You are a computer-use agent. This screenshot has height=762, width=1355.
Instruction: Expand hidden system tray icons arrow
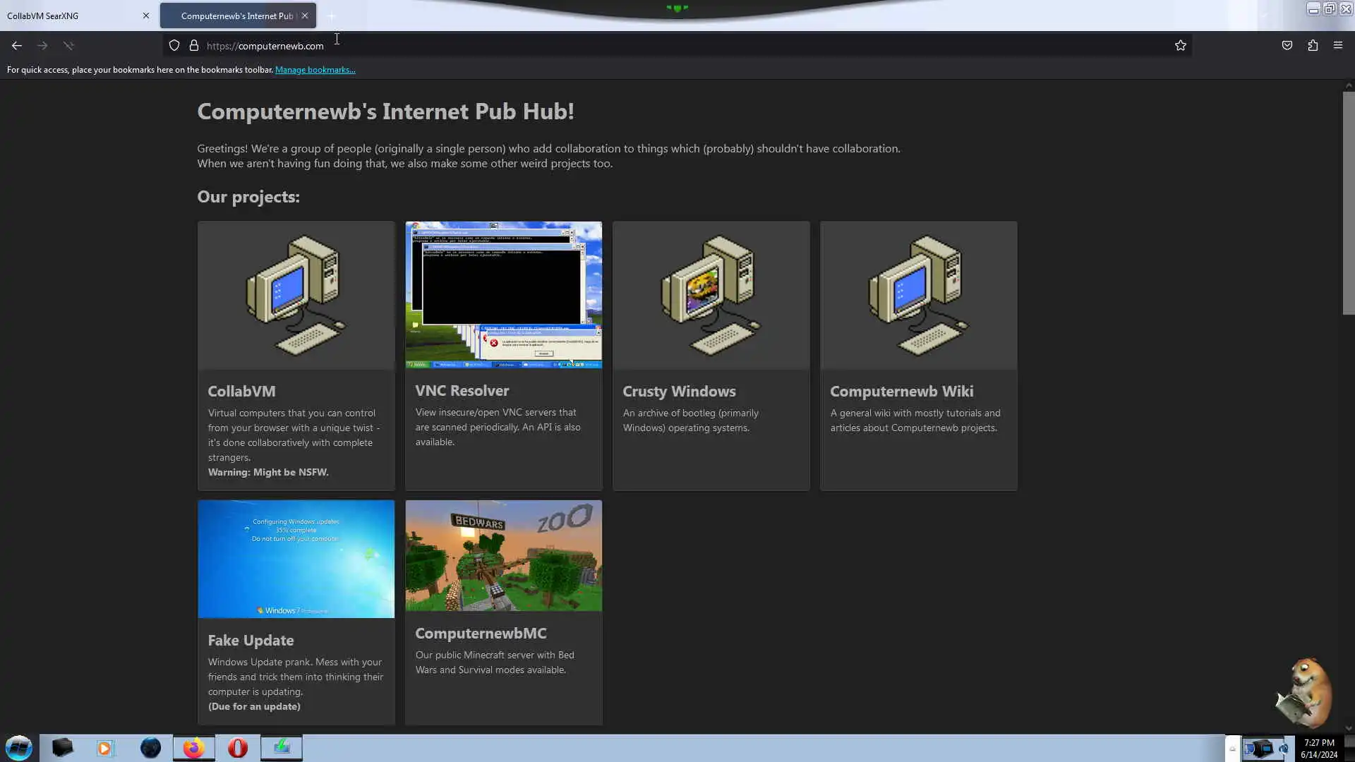click(x=1232, y=749)
